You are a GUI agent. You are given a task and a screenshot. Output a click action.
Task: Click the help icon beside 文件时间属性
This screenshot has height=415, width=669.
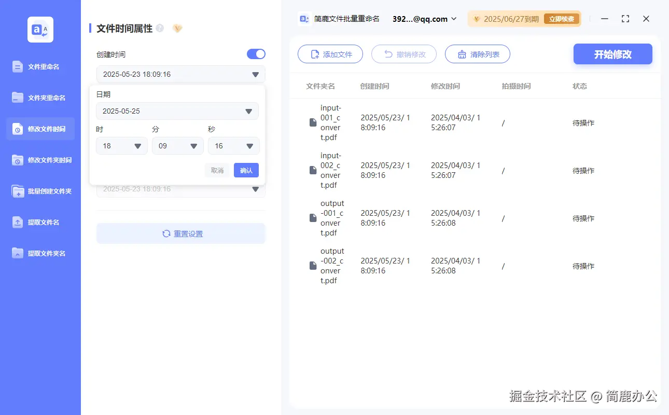160,28
